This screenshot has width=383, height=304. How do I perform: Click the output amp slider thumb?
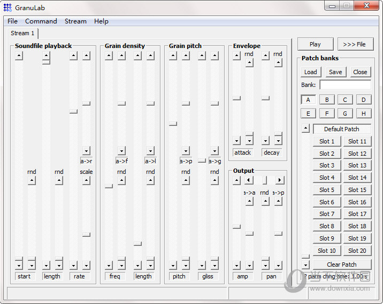pos(236,226)
